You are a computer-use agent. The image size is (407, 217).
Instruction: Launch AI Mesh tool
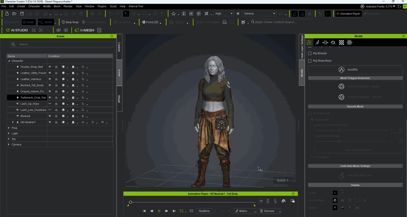click(x=84, y=30)
